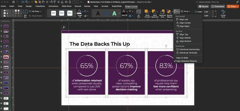This screenshot has width=240, height=111.
Task: Expand the shape styles gallery arrow
Action: coord(75,13)
